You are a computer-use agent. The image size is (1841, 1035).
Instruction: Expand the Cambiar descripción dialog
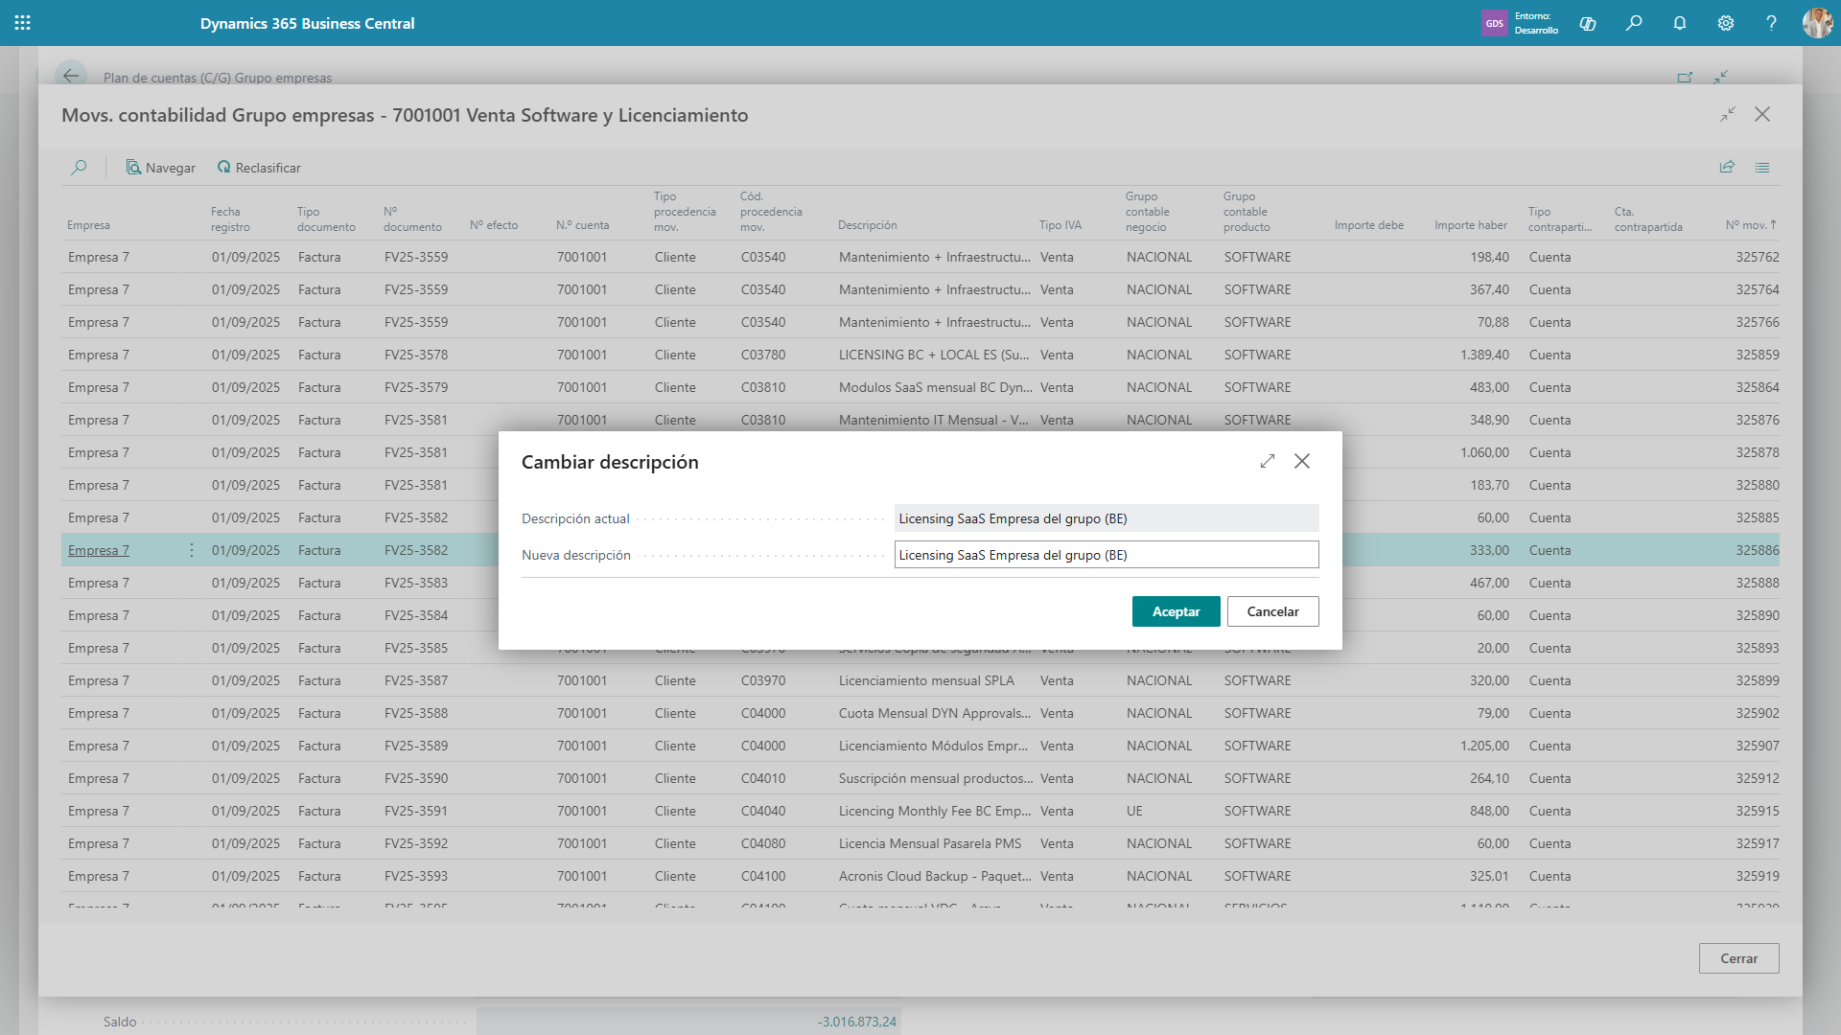1268,461
